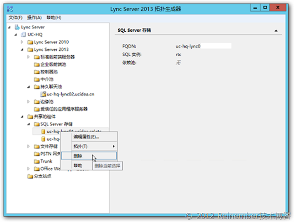Click the 分支站点 folder icon
This screenshot has height=222, width=294.
click(30, 176)
